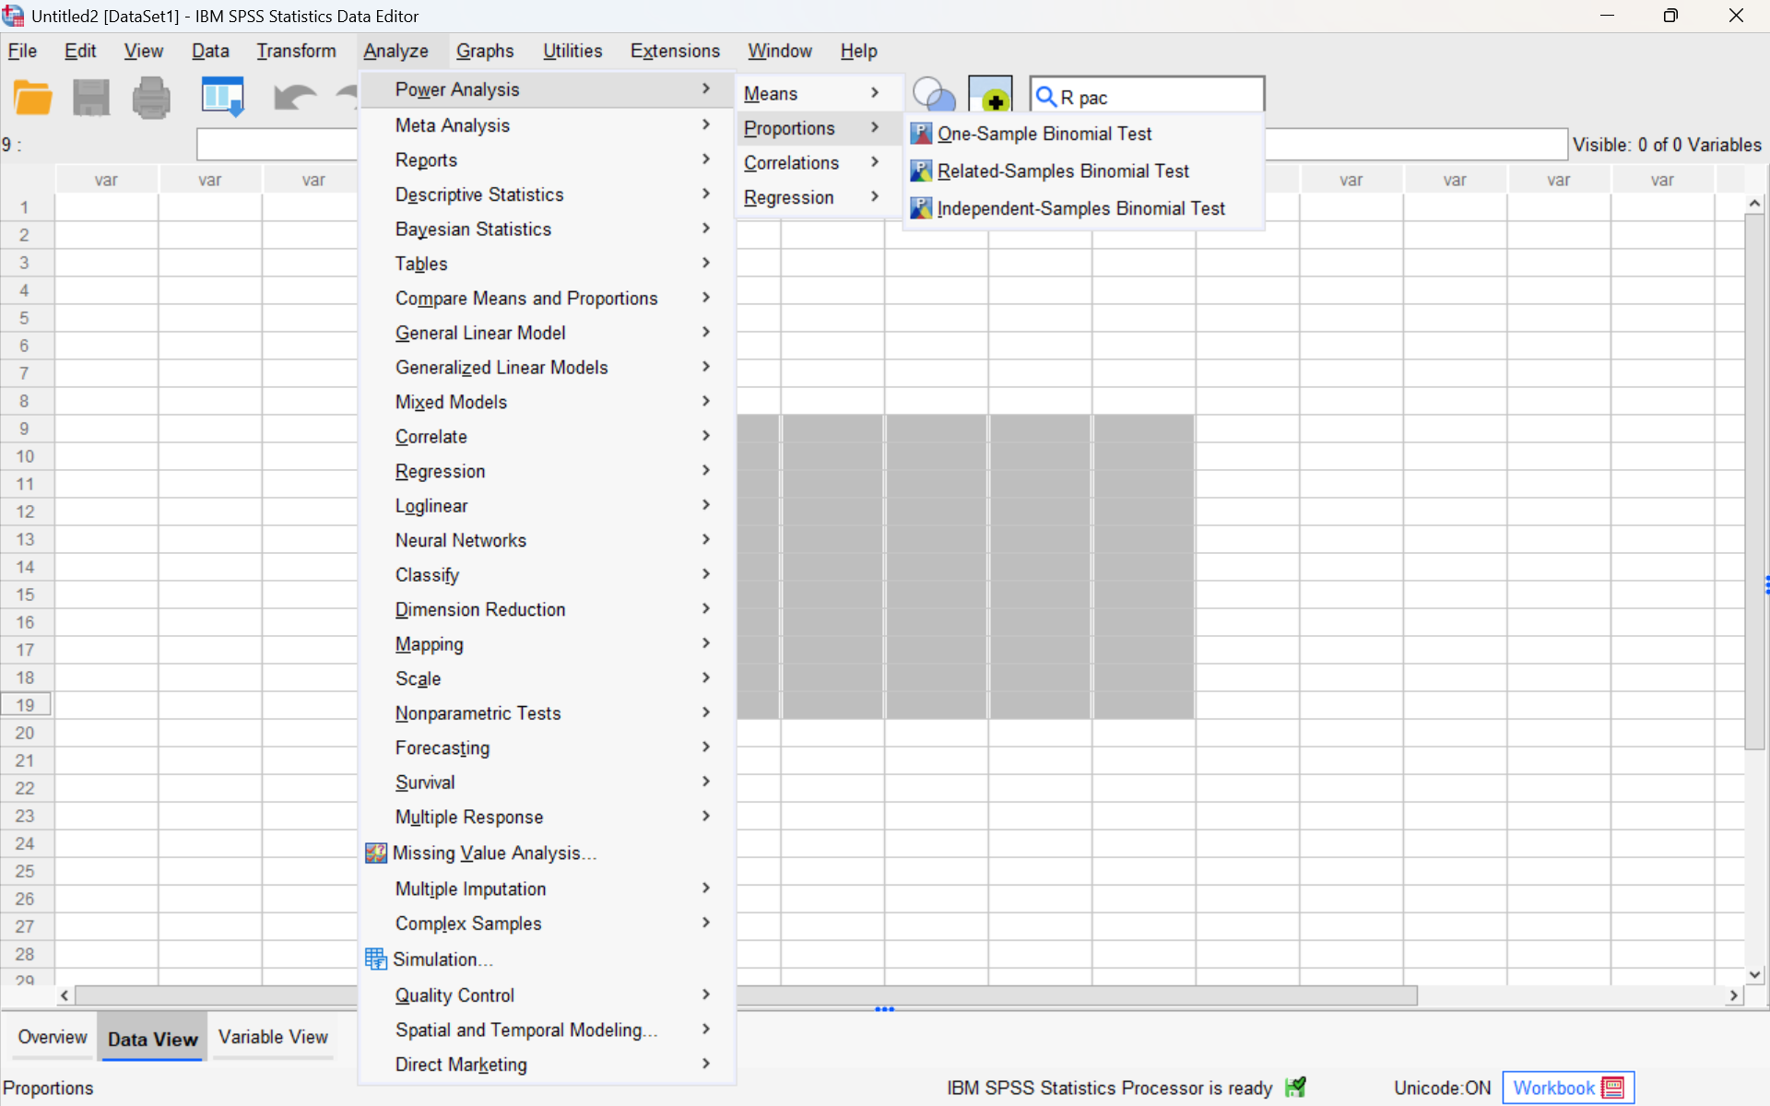Image resolution: width=1770 pixels, height=1106 pixels.
Task: Click the Missing Value Analysis icon
Action: [x=375, y=853]
